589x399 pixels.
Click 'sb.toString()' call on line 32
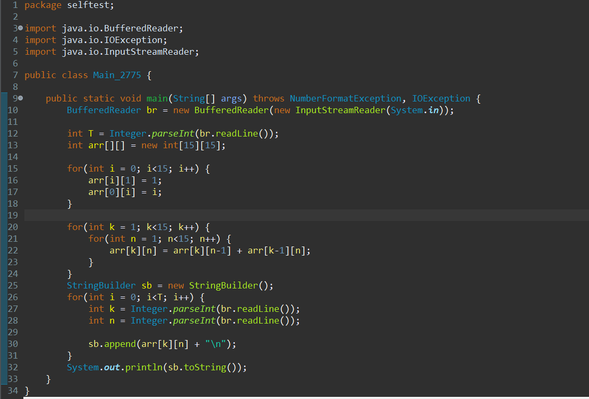click(202, 367)
